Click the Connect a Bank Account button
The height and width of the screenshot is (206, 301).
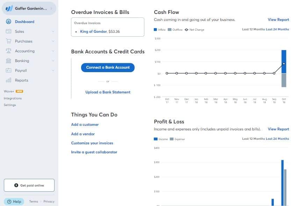coord(108,67)
